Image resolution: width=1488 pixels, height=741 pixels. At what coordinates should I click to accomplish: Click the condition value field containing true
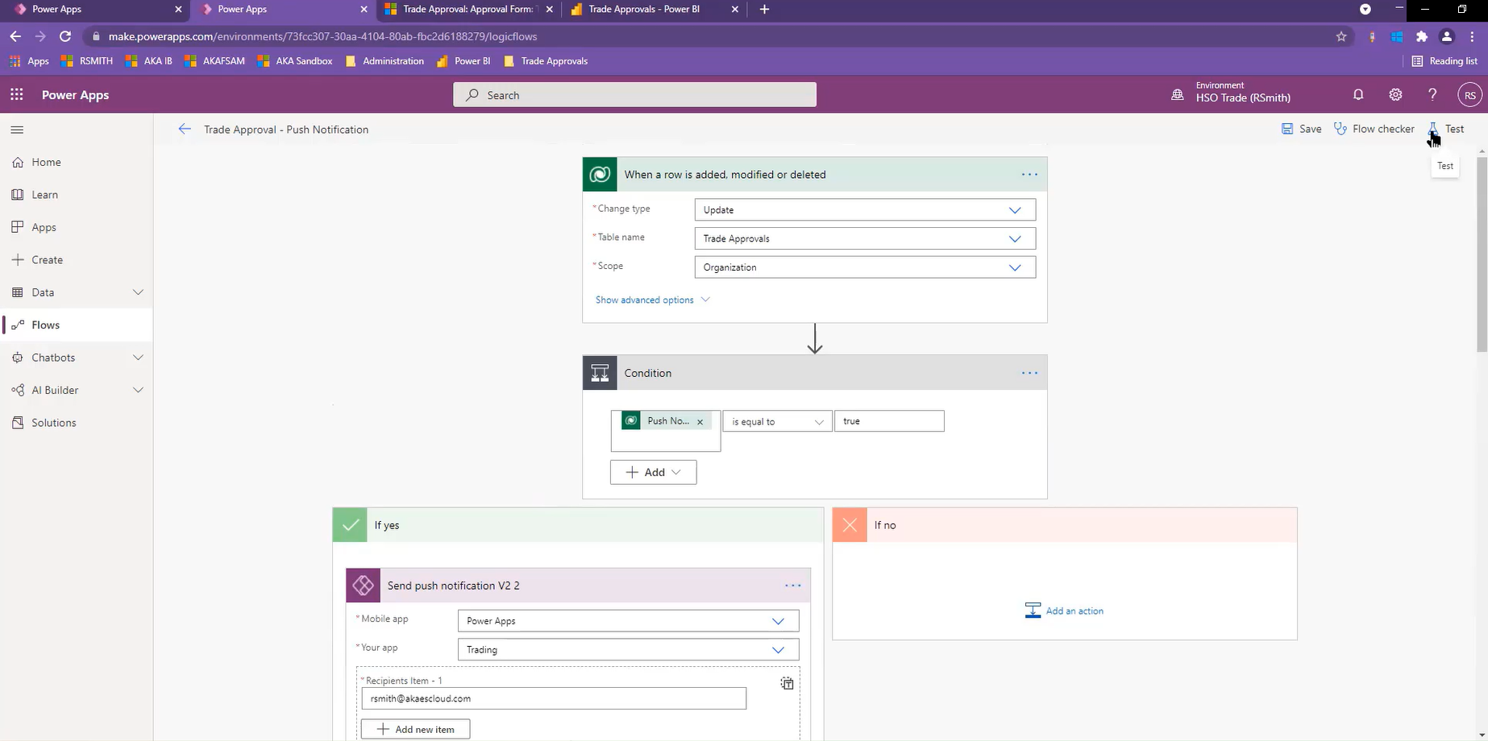888,421
